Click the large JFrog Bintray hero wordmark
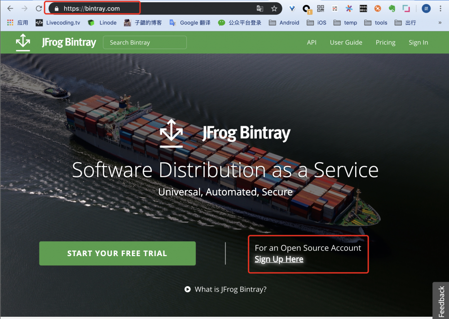The image size is (449, 319). click(x=246, y=133)
